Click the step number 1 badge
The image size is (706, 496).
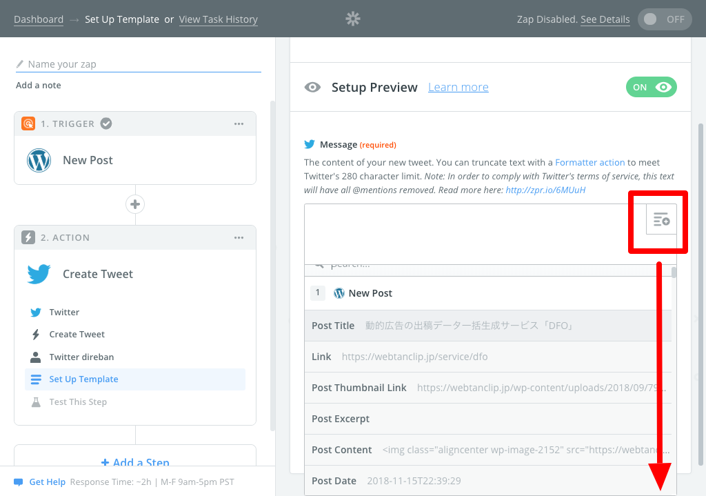[318, 292]
